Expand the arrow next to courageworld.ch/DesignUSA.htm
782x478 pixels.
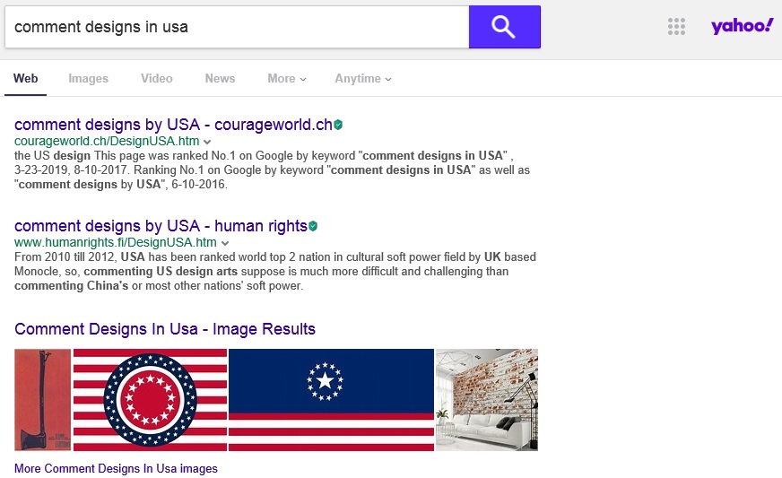pos(207,143)
